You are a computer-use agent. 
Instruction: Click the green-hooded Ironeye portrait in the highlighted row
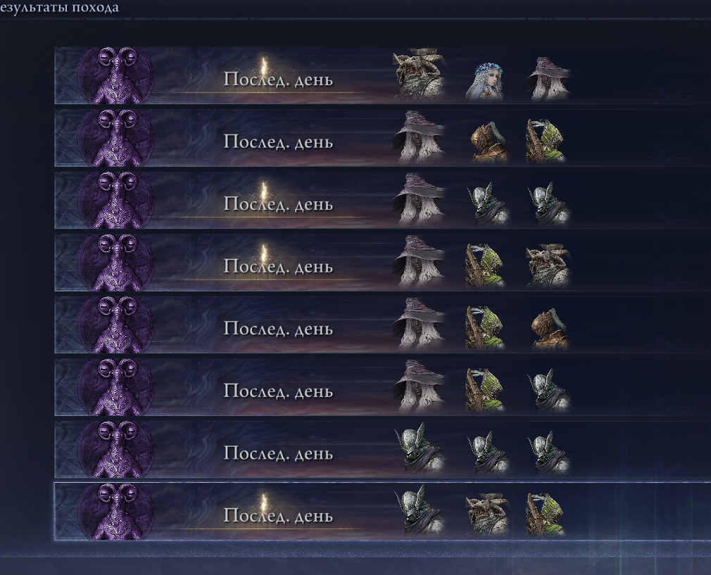click(x=546, y=514)
